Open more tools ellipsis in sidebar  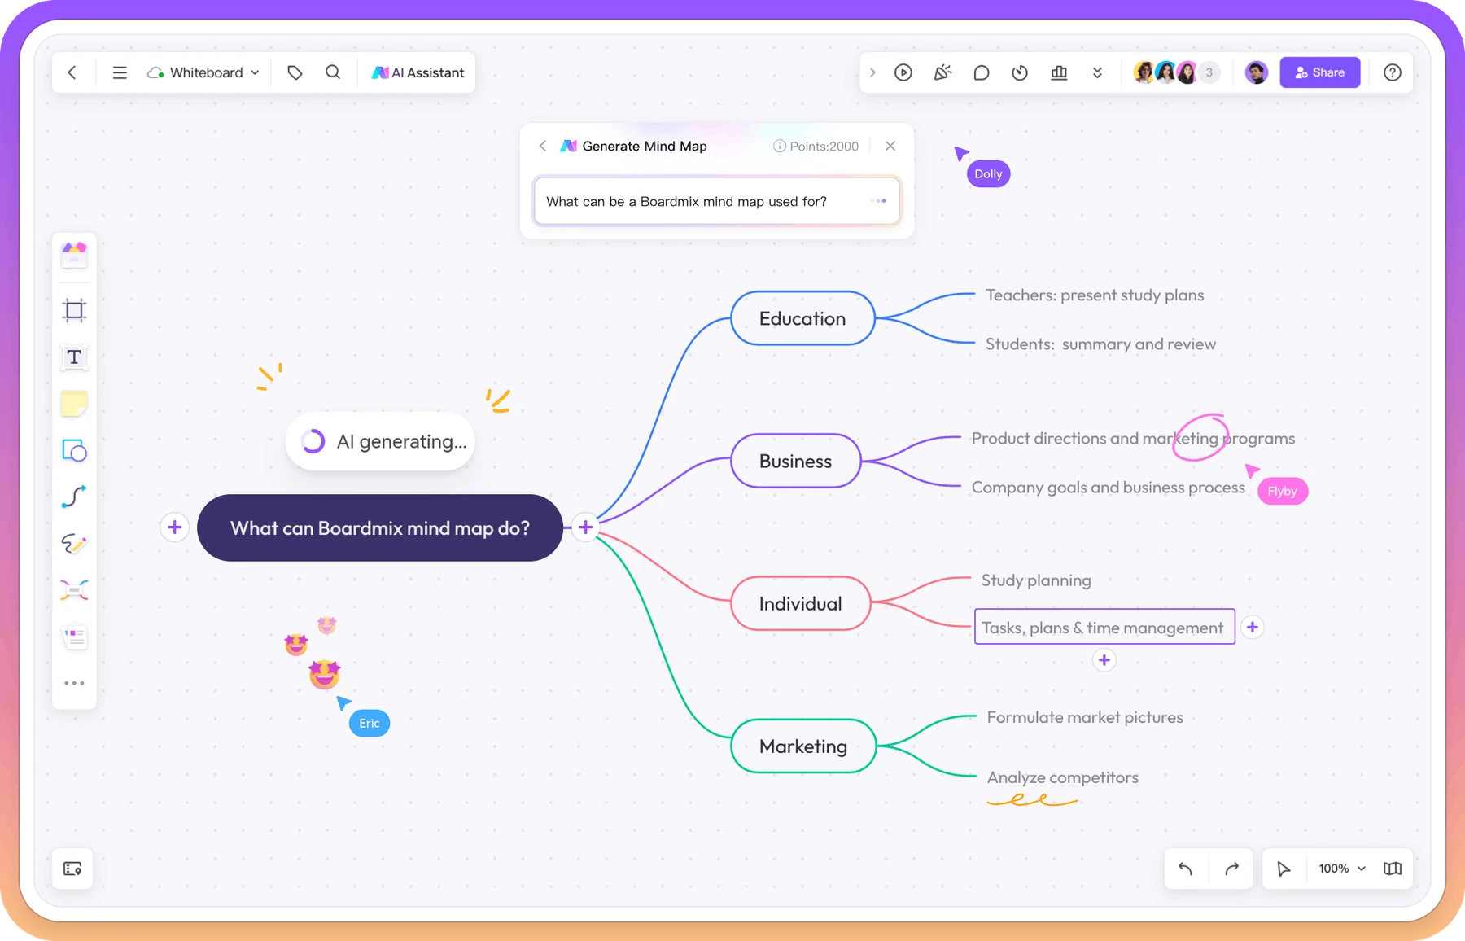pos(74,683)
